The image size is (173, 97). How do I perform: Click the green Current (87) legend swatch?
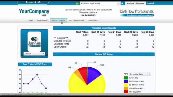[126, 78]
